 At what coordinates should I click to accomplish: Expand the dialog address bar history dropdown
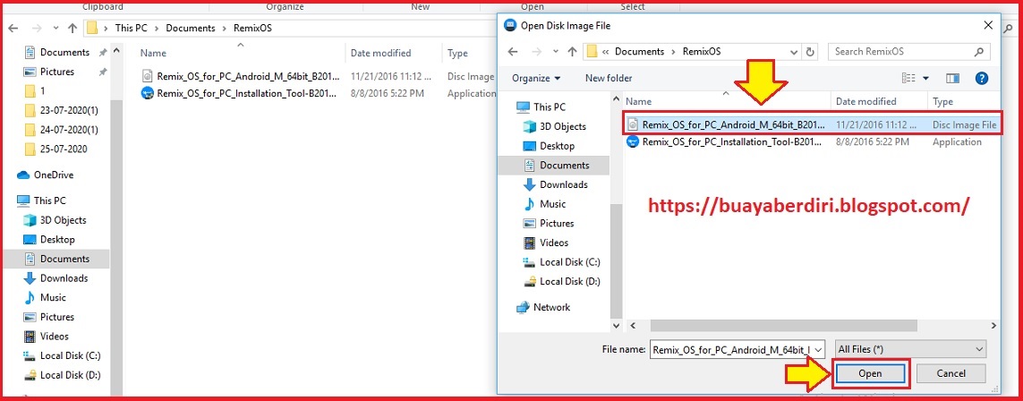tap(794, 52)
